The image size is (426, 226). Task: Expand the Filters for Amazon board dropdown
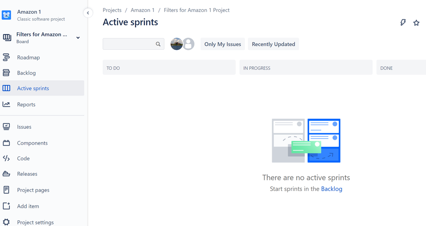(78, 38)
